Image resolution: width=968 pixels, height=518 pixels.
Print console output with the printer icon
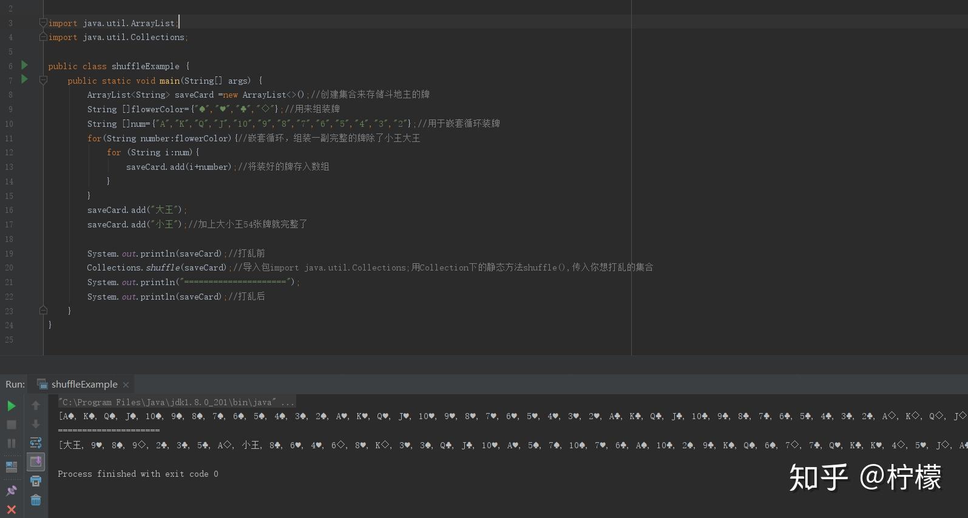36,481
